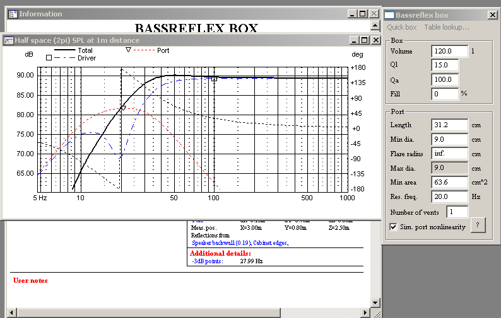Screen dimensions: 501x318
Task: Click the -3dB points link
Action: [208, 261]
